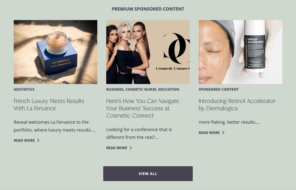
Task: Select the Cosmetic Nurse category tag
Action: (141, 89)
